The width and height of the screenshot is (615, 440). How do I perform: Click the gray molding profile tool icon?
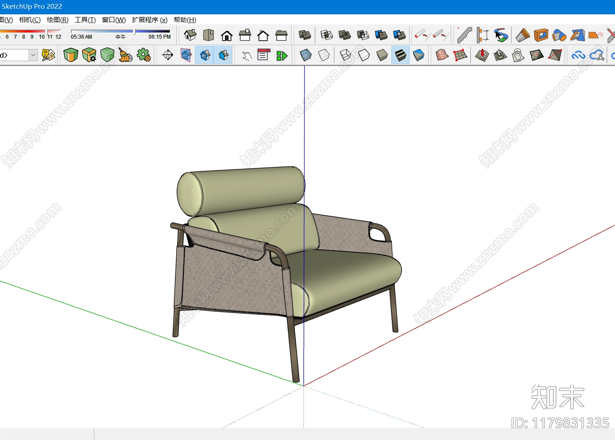(464, 35)
